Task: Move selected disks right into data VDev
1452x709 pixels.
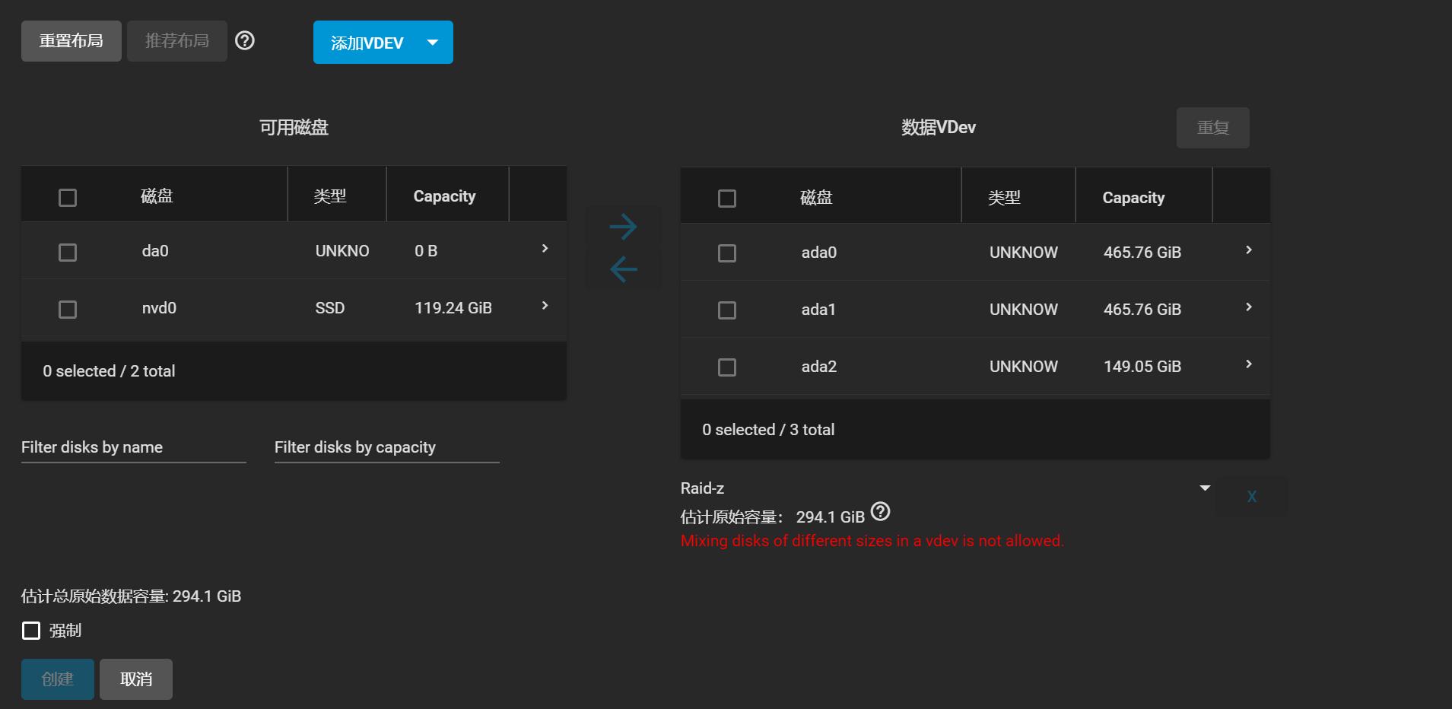Action: (624, 227)
